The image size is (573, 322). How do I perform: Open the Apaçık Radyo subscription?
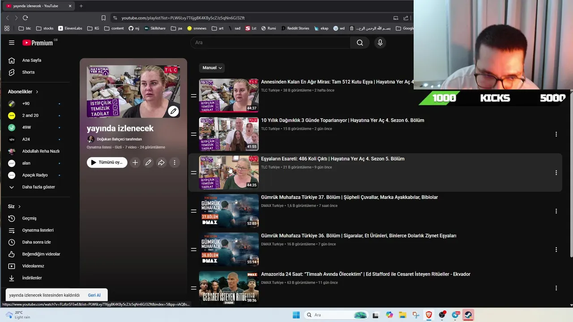[x=35, y=175]
